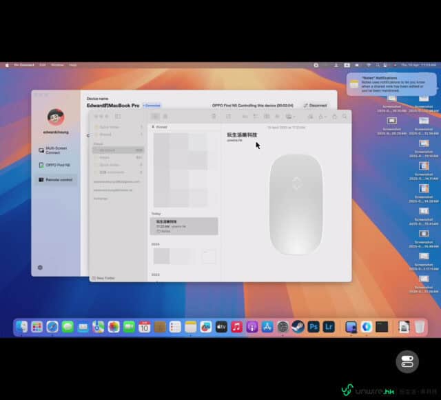441x400 pixels.
Task: Open Finder from the Dock
Action: pyautogui.click(x=21, y=327)
